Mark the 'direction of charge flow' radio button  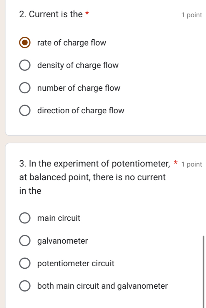pyautogui.click(x=25, y=111)
